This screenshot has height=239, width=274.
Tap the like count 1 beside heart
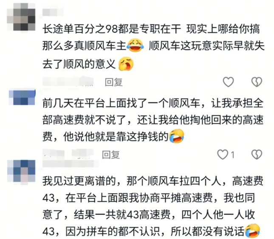pos(233,155)
